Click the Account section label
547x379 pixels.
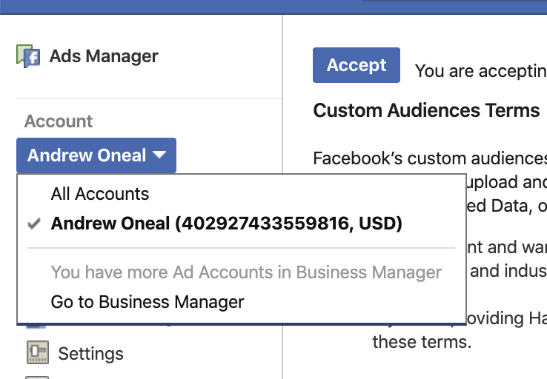[x=59, y=121]
